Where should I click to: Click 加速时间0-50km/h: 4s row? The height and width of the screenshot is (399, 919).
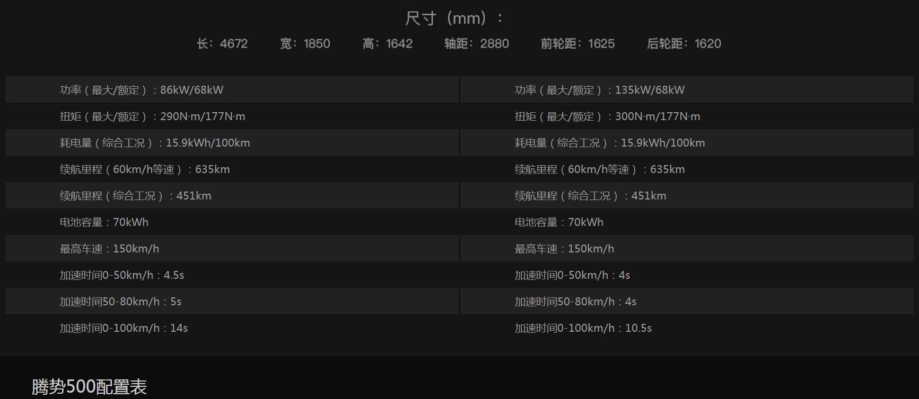click(x=687, y=275)
